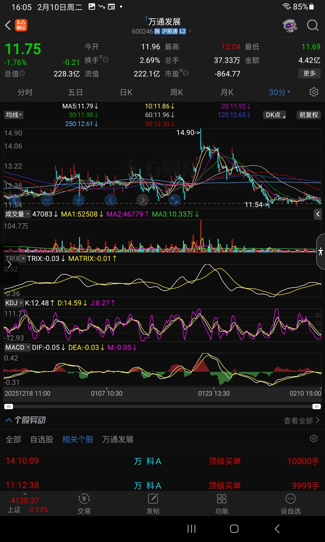This screenshot has height=542, width=325.
Task: Tap 设自选 add-to-watchlist icon
Action: [x=291, y=504]
